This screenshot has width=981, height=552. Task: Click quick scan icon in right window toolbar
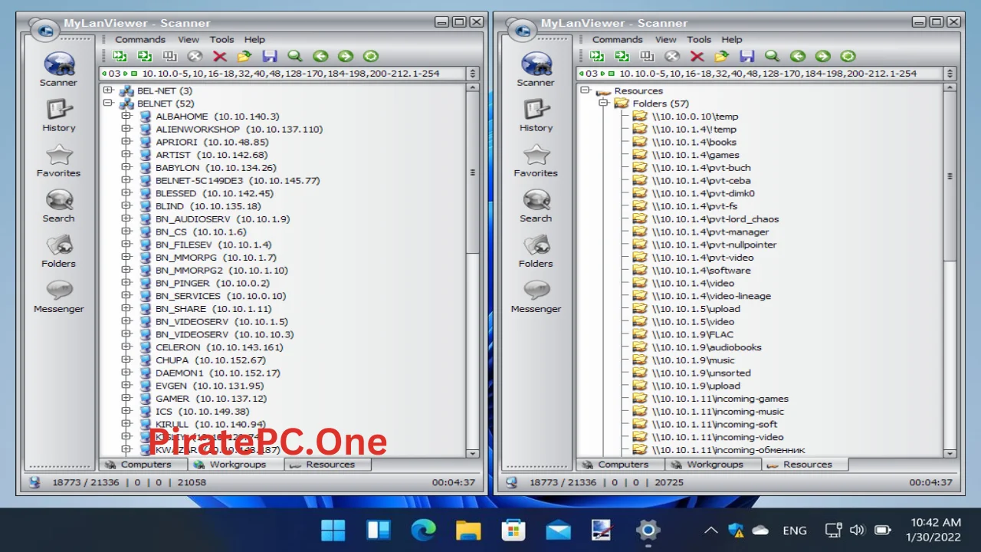(597, 56)
